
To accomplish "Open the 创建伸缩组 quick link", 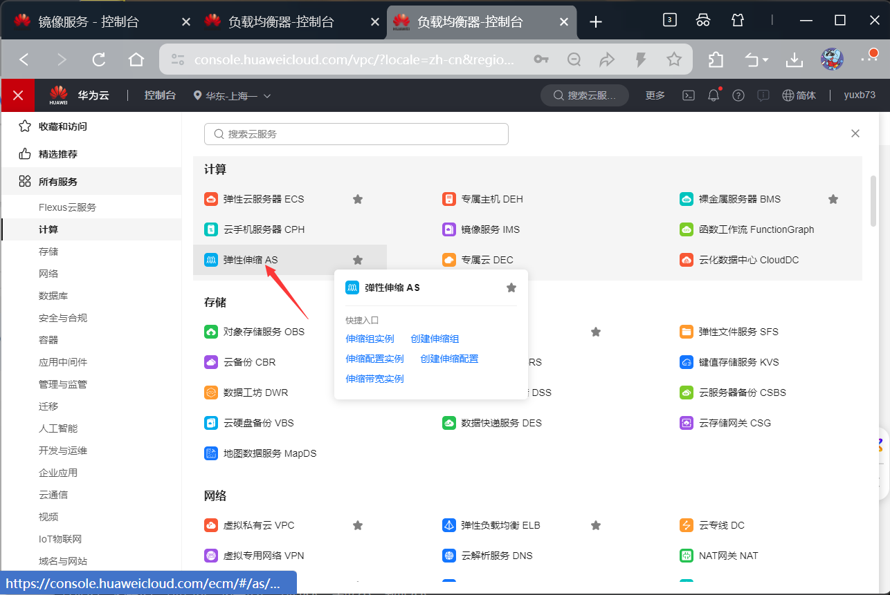I will [x=435, y=339].
